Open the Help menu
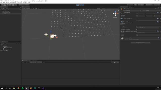The width and height of the screenshot is (161, 90). coord(29,3)
